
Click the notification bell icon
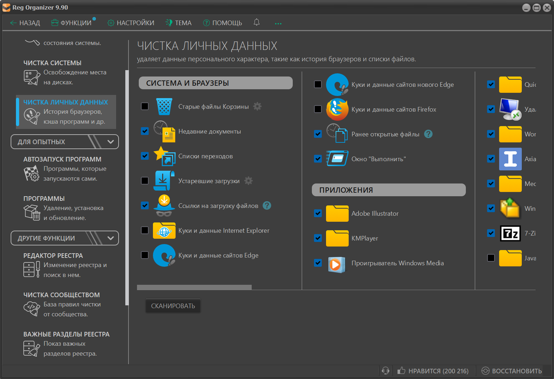[257, 22]
